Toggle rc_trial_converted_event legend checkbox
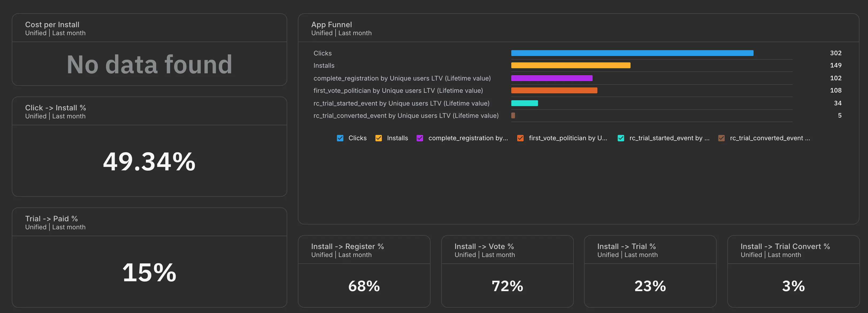The height and width of the screenshot is (313, 868). [721, 138]
